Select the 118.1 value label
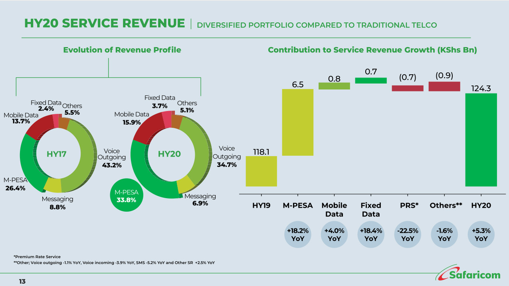 (x=261, y=151)
